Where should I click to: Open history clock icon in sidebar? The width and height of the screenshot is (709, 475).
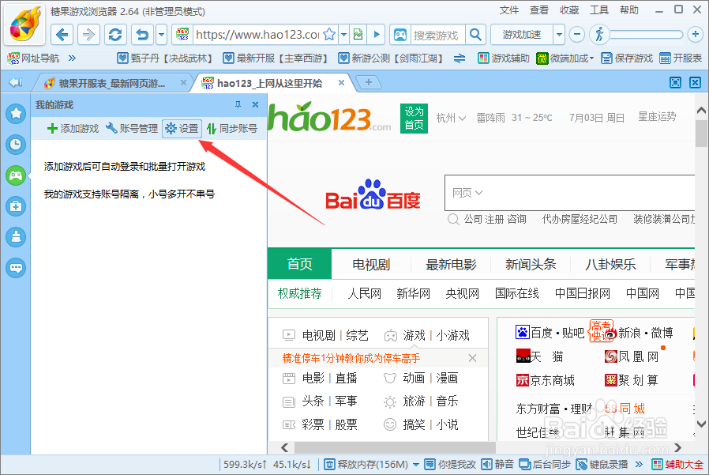[16, 145]
